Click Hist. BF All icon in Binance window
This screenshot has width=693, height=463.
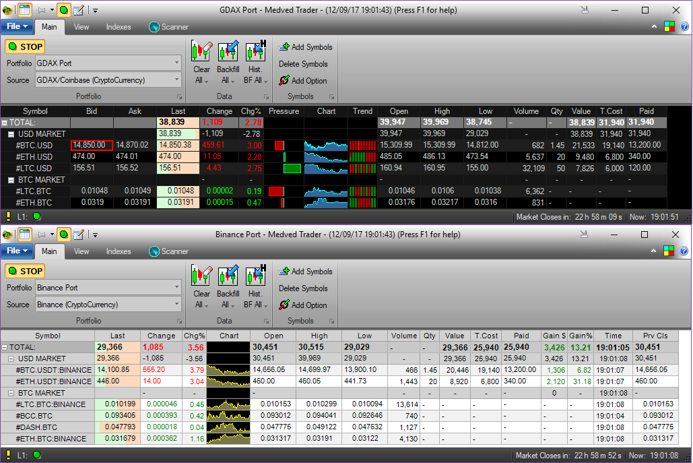coord(255,286)
